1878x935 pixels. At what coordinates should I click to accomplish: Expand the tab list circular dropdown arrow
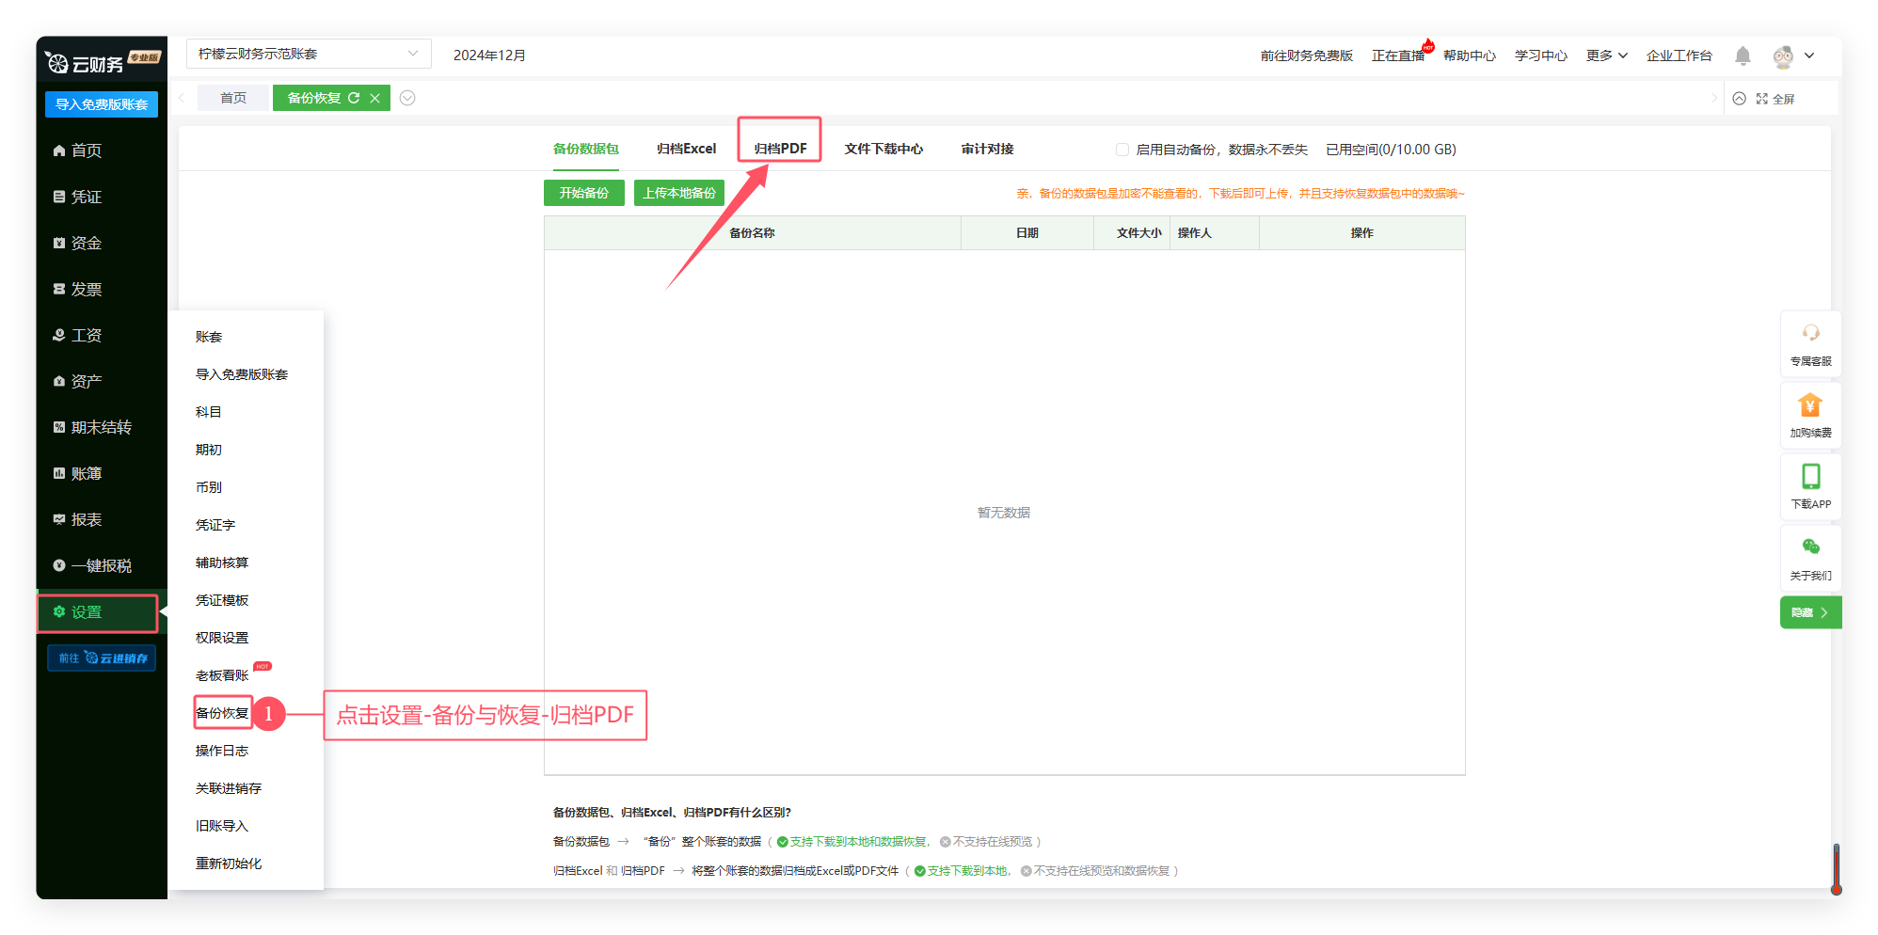point(407,98)
